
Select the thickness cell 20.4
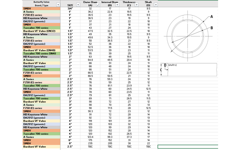(x=129, y=60)
